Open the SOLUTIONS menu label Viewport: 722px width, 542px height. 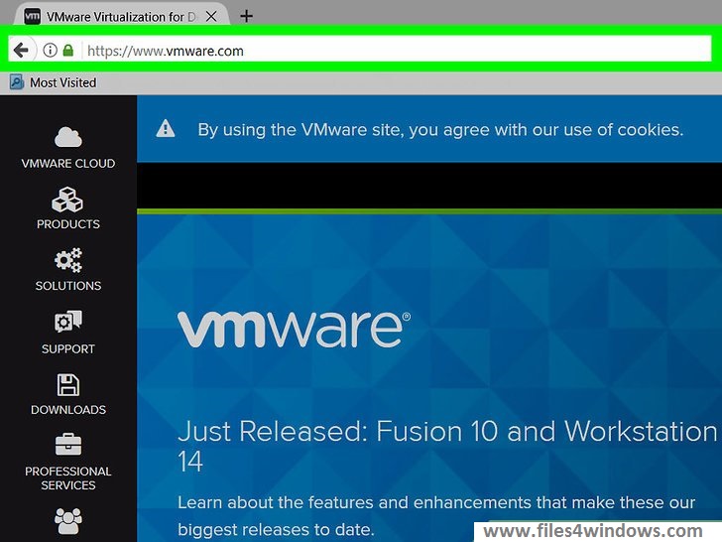pyautogui.click(x=68, y=286)
